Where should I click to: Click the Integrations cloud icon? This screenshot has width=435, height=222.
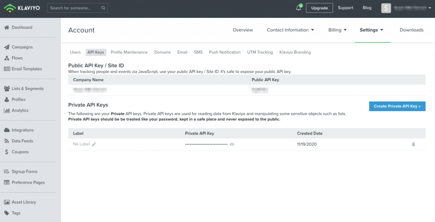[7, 130]
